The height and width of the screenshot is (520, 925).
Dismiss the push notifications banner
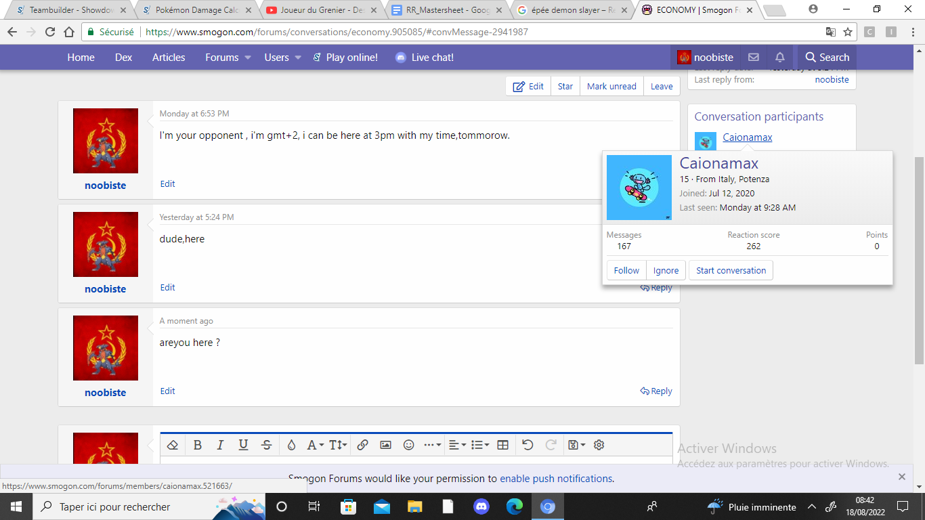tap(901, 477)
